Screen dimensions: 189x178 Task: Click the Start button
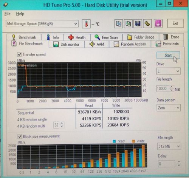click(168, 55)
